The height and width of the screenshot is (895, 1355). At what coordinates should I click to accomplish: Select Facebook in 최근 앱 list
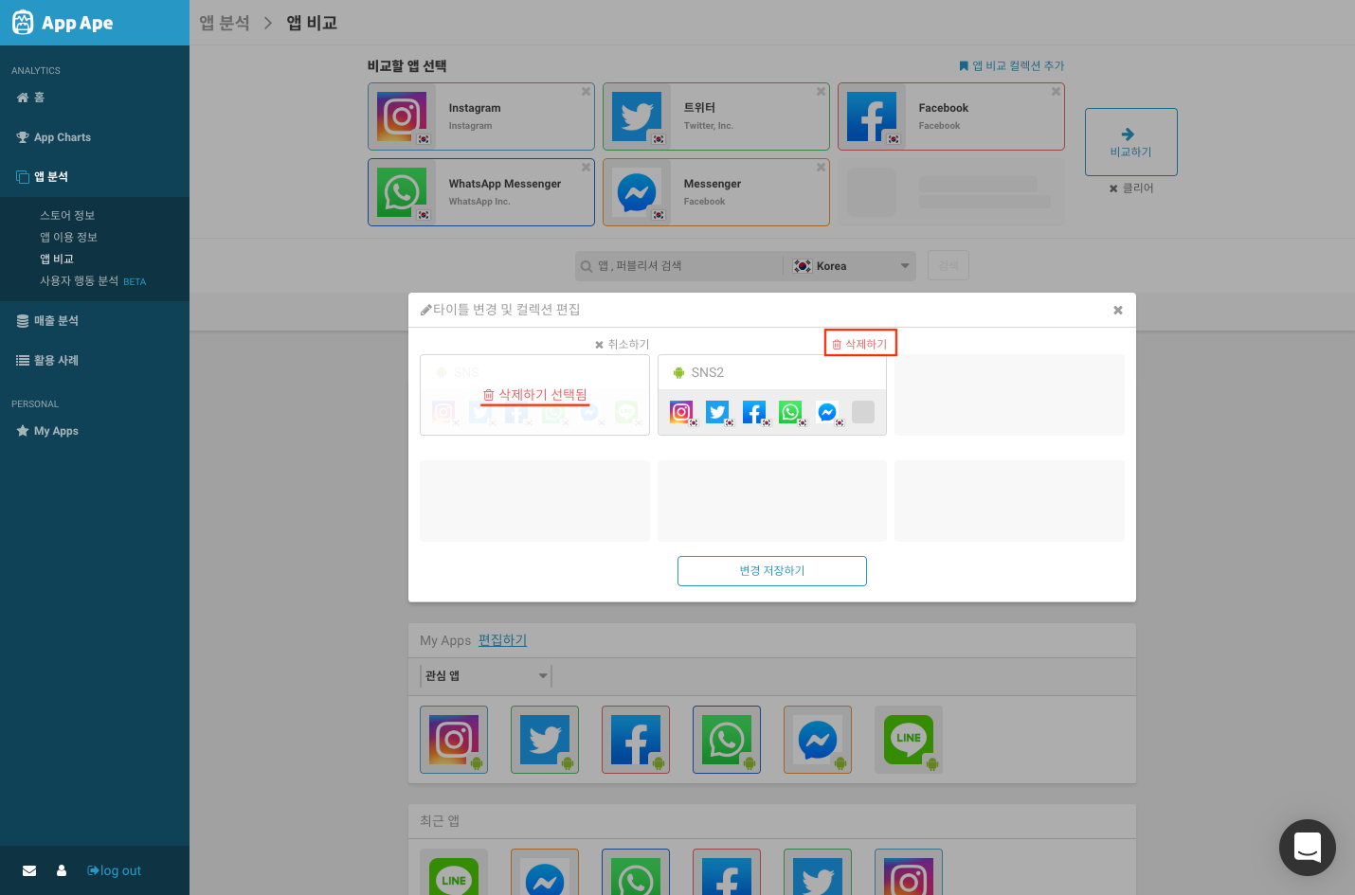pos(727,872)
